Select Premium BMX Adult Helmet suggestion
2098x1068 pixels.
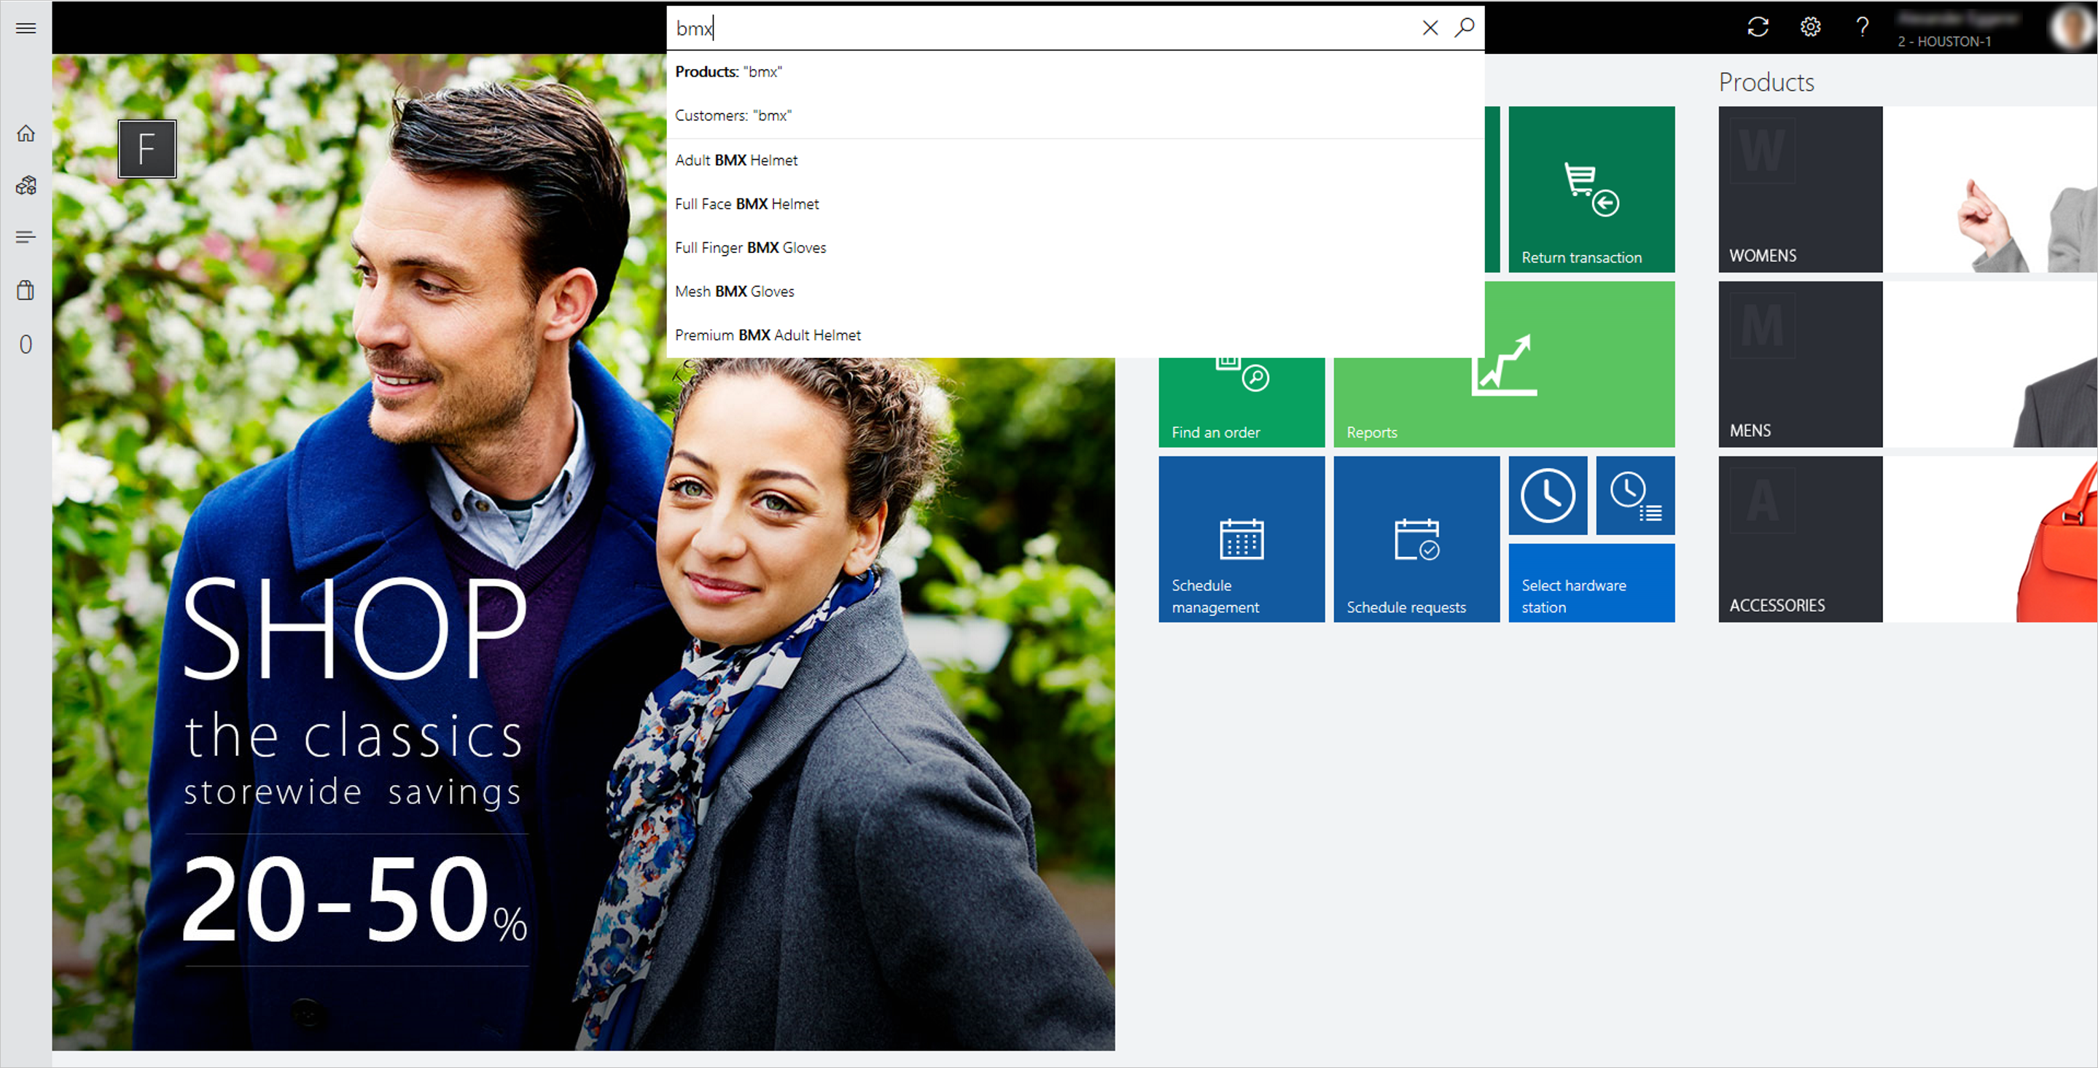[766, 335]
